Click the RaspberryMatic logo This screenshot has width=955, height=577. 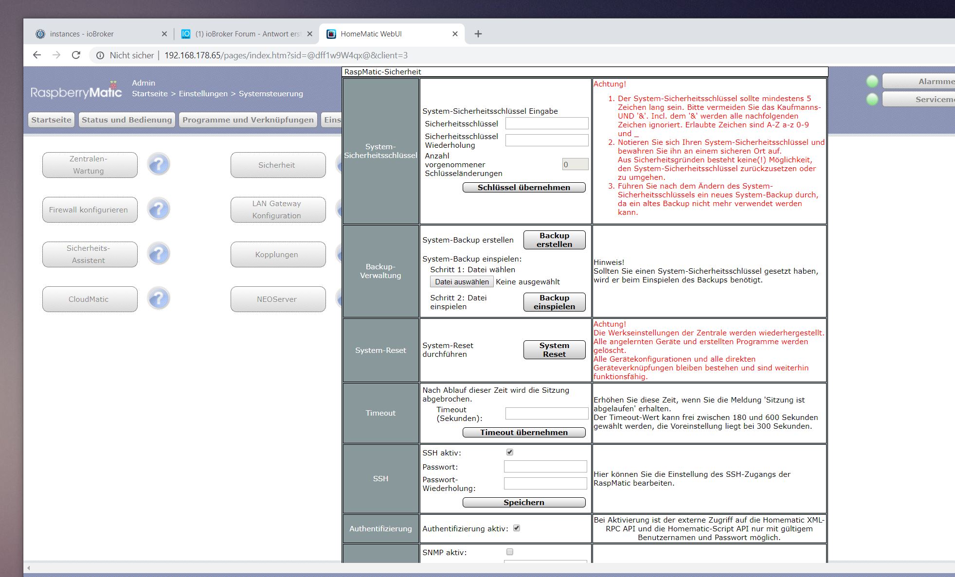coord(76,91)
